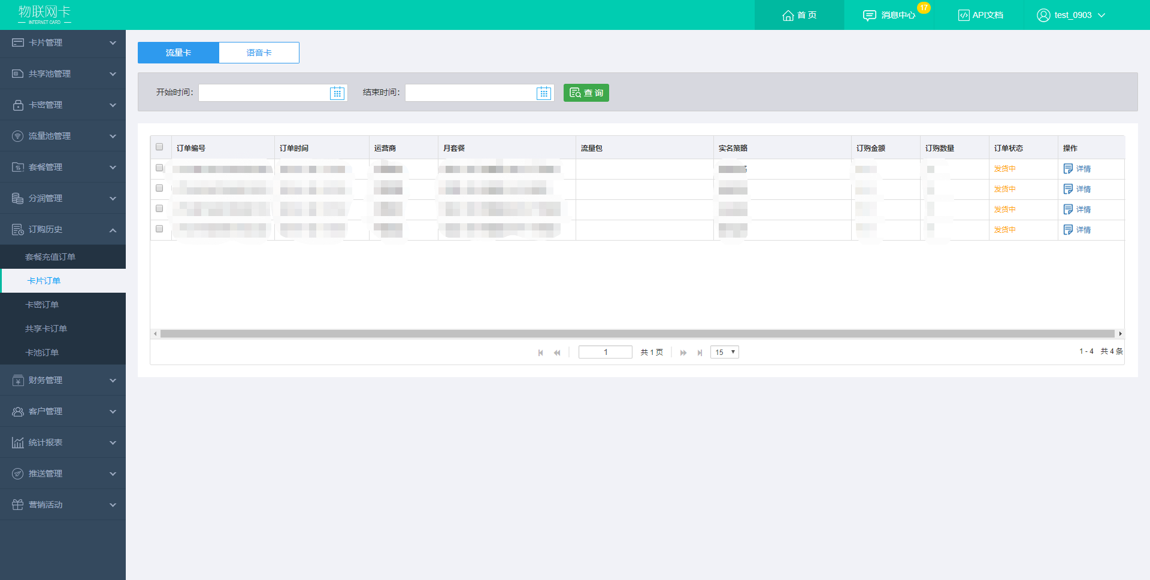1150x580 pixels.
Task: Check the third order row checkbox
Action: 159,208
